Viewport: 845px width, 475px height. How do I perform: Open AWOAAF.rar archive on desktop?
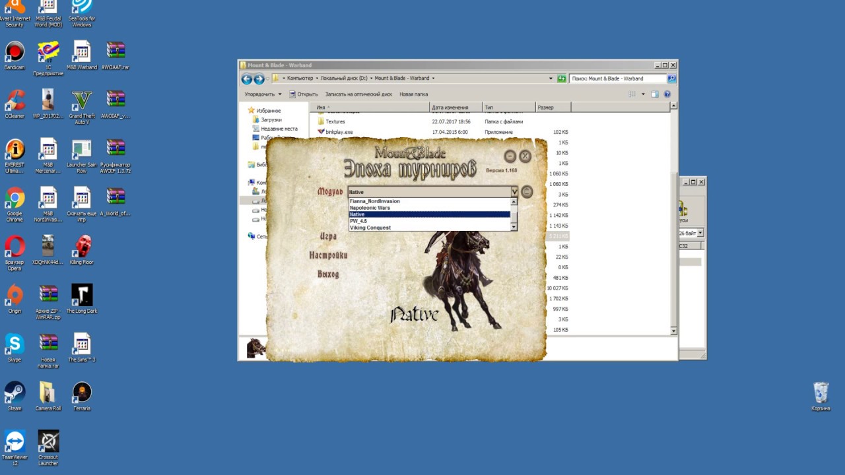pyautogui.click(x=116, y=55)
